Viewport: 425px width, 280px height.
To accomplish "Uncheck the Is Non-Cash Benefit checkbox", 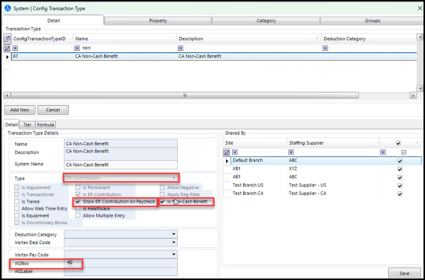I will (x=162, y=202).
